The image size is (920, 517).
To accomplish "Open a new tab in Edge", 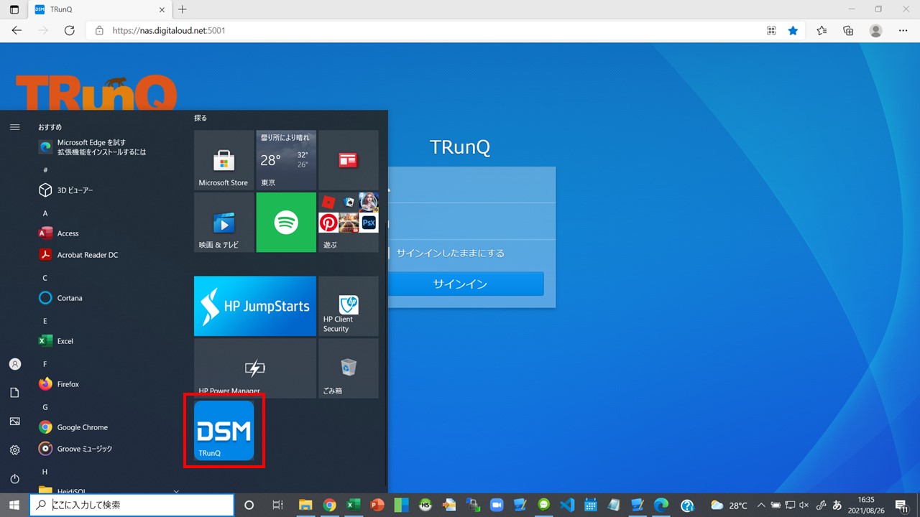I will pyautogui.click(x=183, y=9).
